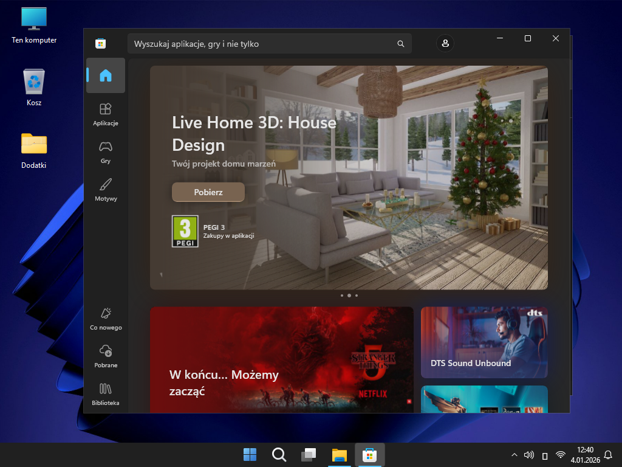Focus the Wyszukaj aplikacje search field
Image resolution: width=622 pixels, height=467 pixels.
pos(261,44)
